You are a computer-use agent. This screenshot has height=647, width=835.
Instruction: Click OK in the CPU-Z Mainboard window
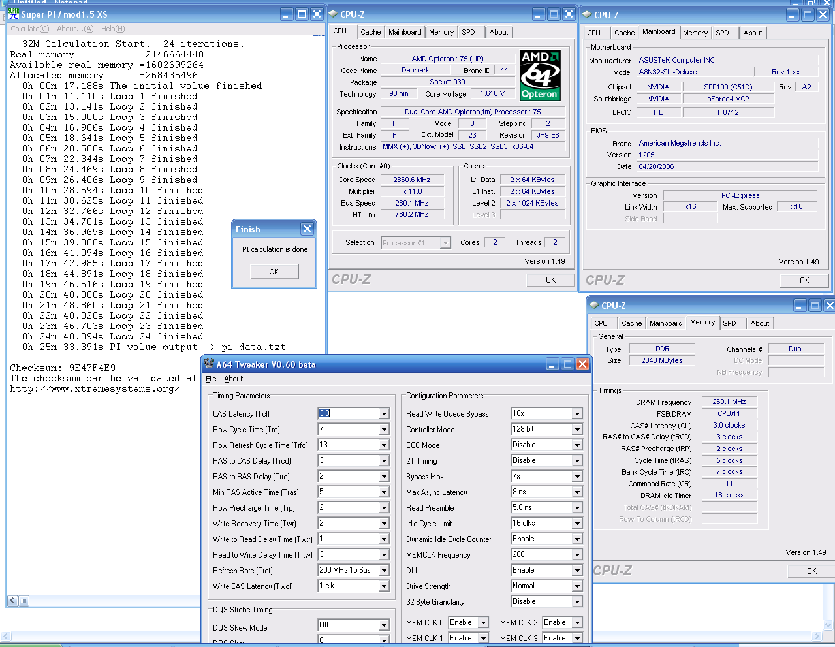[x=804, y=280]
